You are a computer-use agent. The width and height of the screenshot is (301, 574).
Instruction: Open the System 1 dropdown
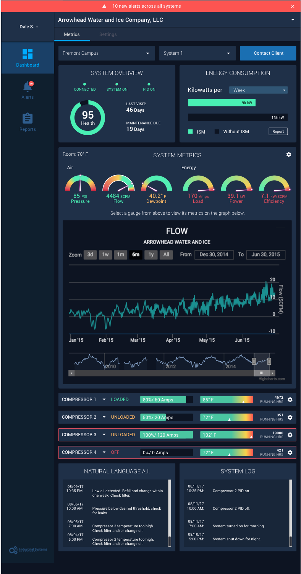click(x=197, y=53)
